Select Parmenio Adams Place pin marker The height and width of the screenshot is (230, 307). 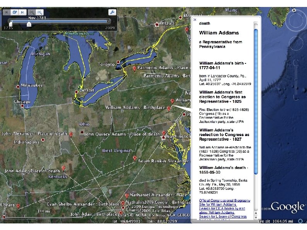134,68
